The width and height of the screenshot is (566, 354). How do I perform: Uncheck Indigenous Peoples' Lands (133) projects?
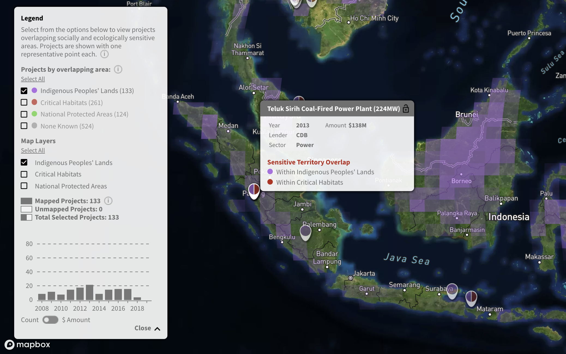tap(24, 91)
